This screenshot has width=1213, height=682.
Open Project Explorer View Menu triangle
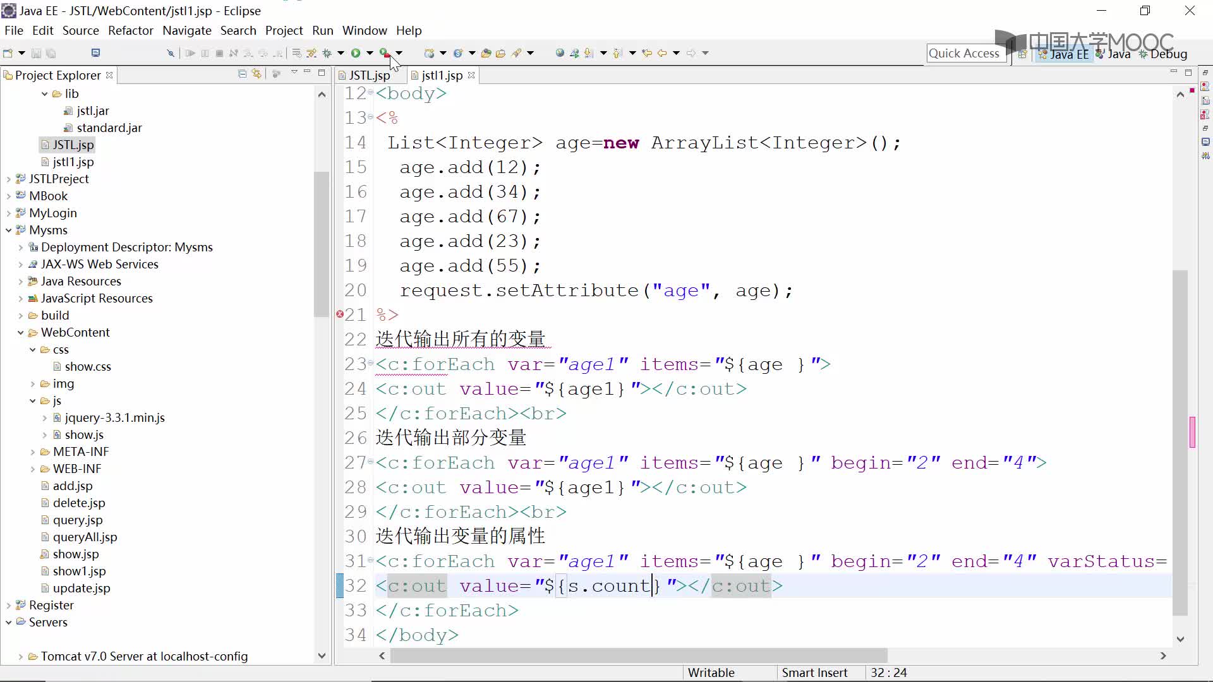(294, 73)
